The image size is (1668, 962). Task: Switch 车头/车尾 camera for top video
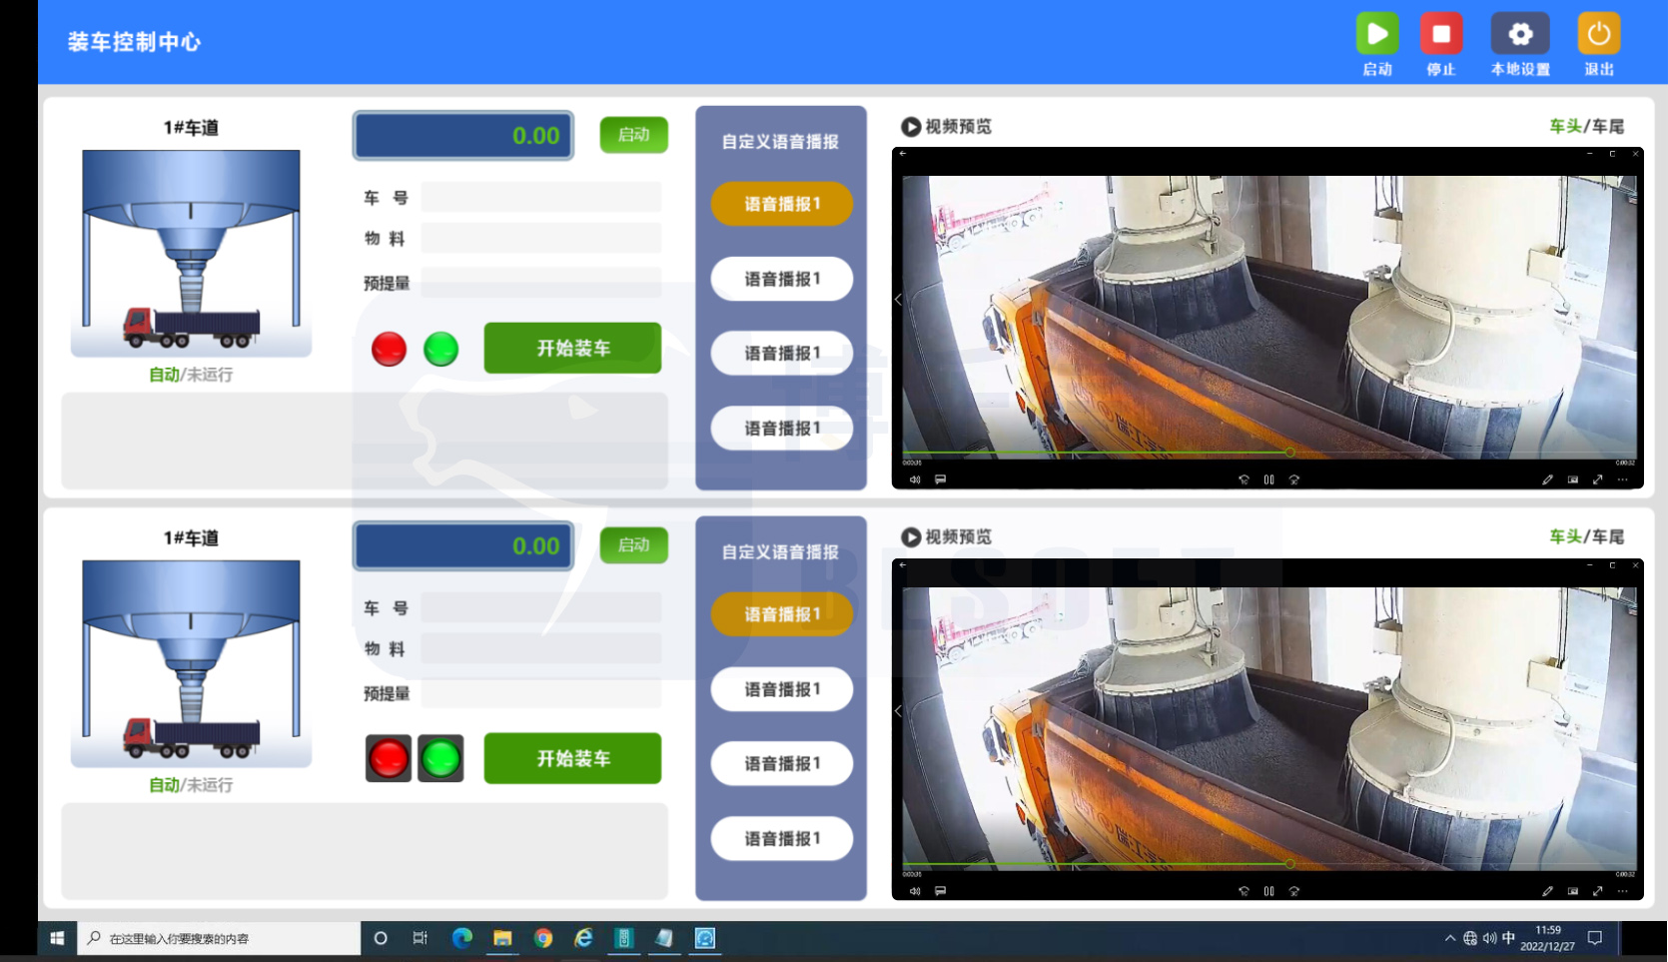pyautogui.click(x=1586, y=126)
